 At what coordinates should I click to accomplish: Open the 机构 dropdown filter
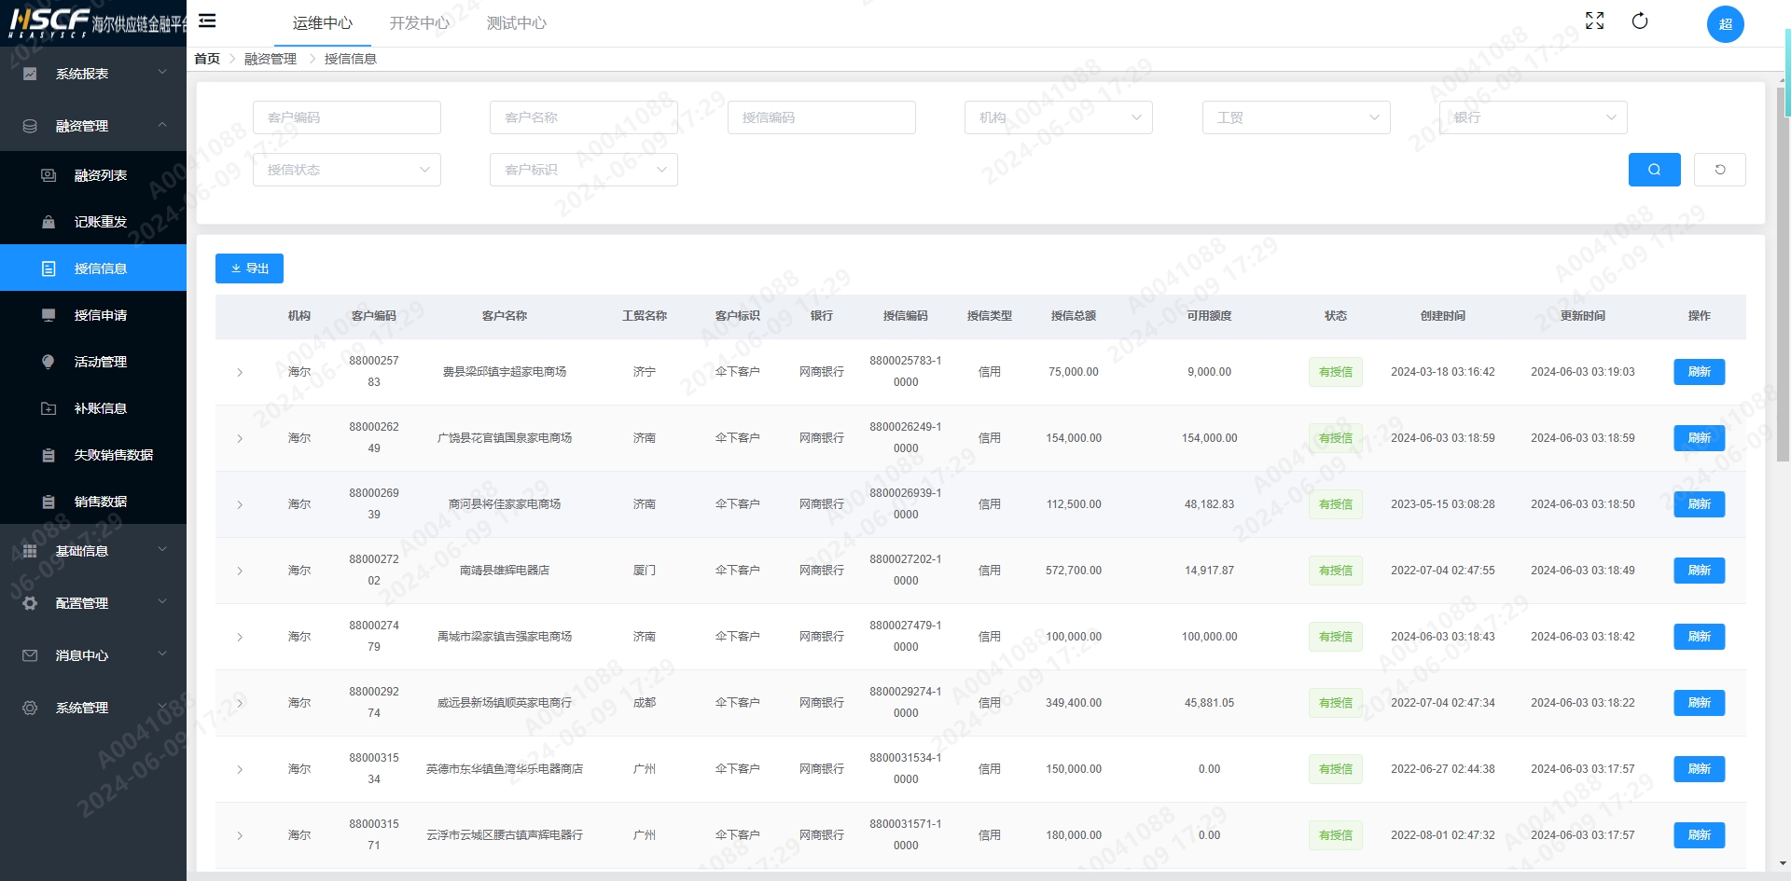[x=1059, y=117]
